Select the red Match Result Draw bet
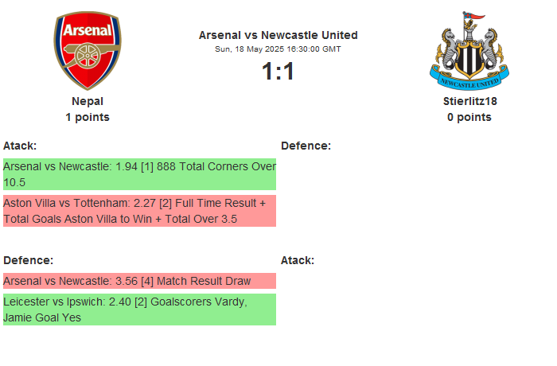 click(139, 281)
